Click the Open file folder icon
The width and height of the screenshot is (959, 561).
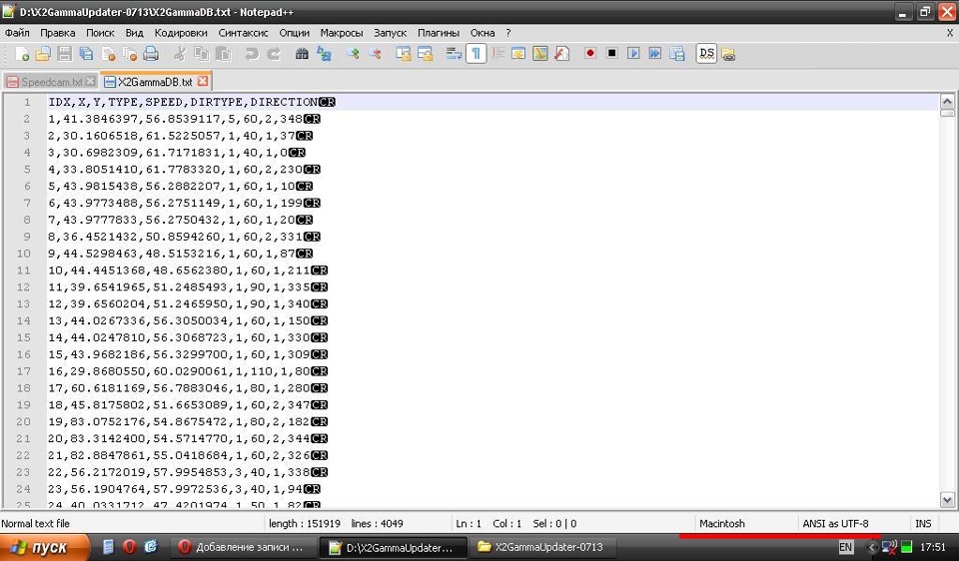[x=43, y=54]
